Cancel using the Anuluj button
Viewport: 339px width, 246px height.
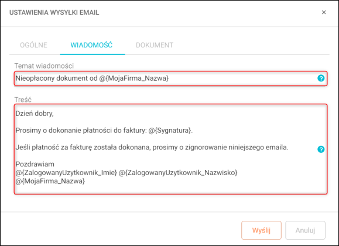click(305, 230)
